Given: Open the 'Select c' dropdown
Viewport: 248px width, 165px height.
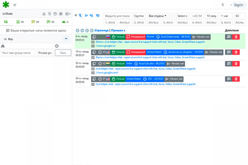Looking at the screenshot, I should (182, 16).
